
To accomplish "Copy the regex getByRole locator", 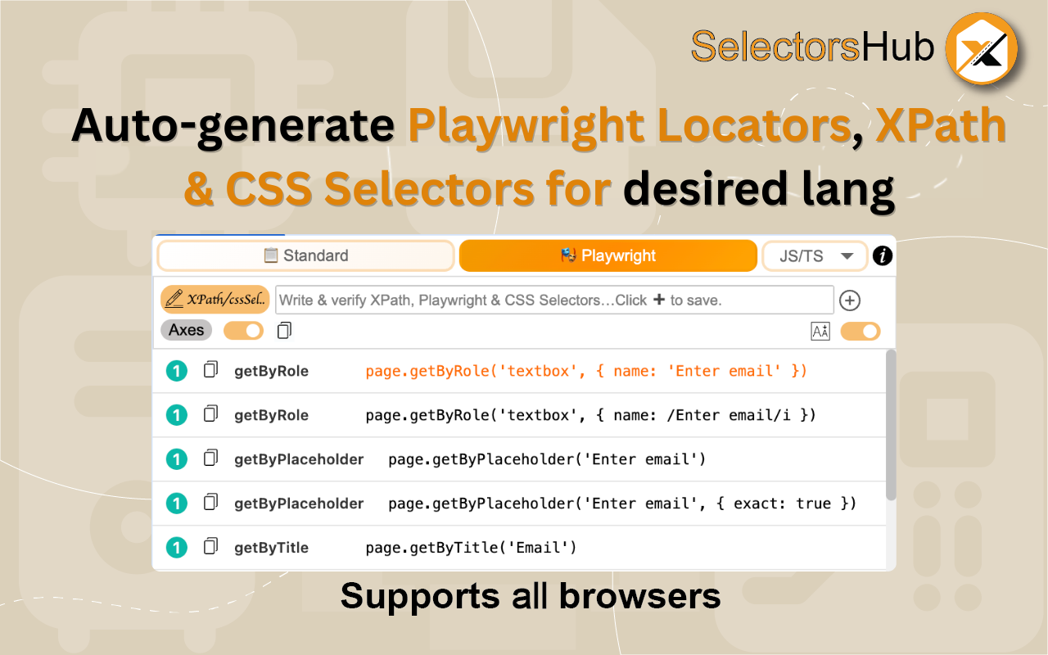I will click(x=210, y=414).
